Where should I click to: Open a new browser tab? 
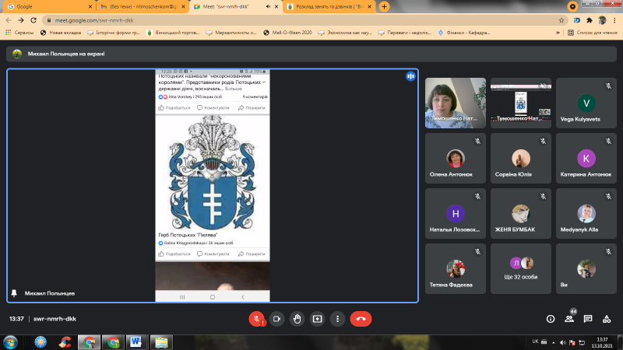pyautogui.click(x=384, y=7)
